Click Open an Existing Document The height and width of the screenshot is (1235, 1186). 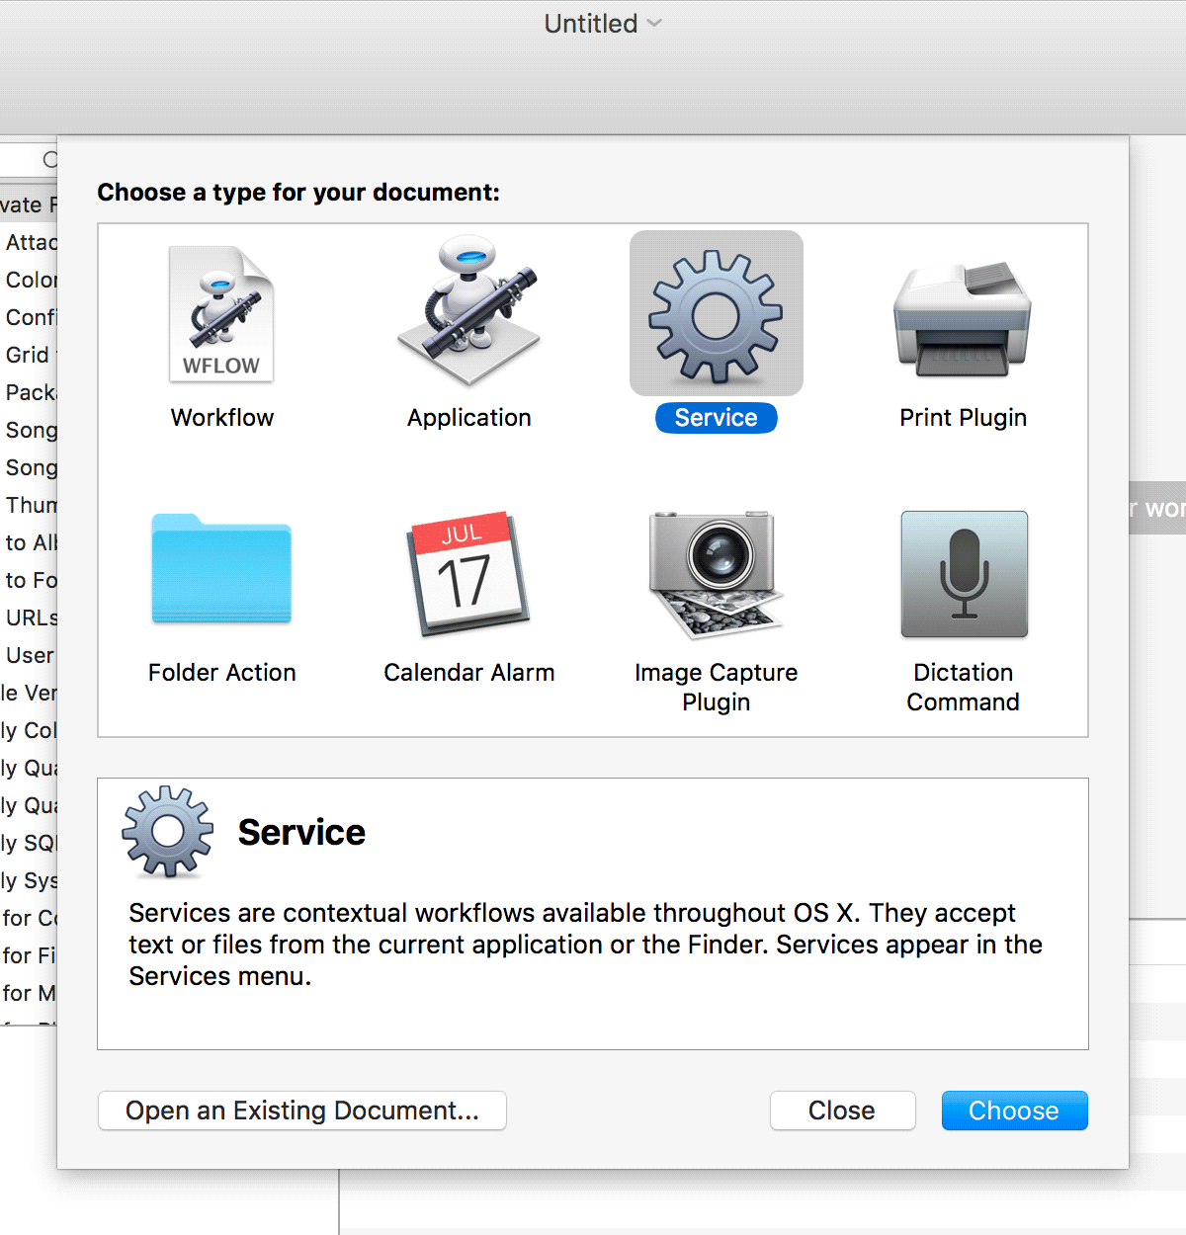pyautogui.click(x=301, y=1111)
